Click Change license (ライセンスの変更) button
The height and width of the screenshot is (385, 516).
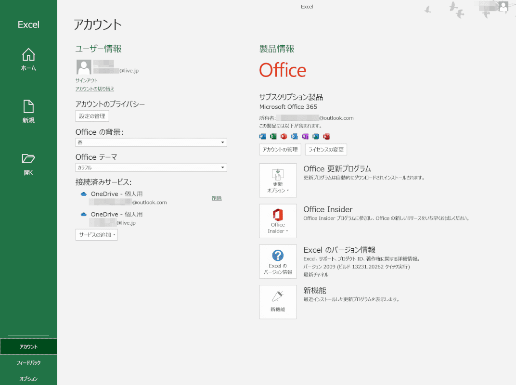click(326, 150)
